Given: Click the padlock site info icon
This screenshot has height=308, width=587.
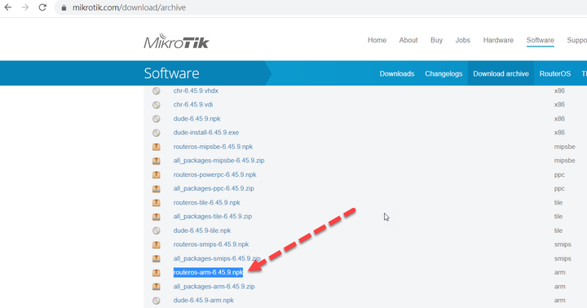Looking at the screenshot, I should point(64,8).
